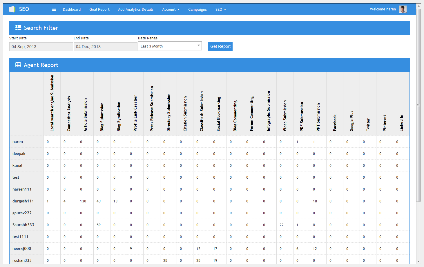Open Add Analytics Details page

pyautogui.click(x=135, y=10)
